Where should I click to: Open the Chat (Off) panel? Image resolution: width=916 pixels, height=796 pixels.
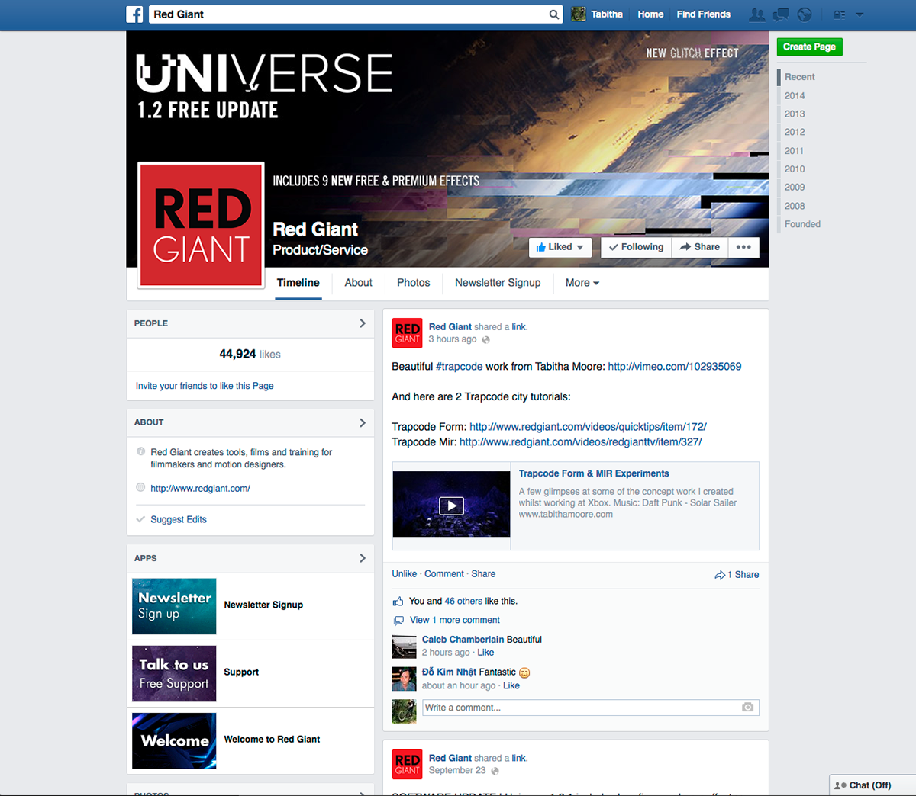pos(872,785)
